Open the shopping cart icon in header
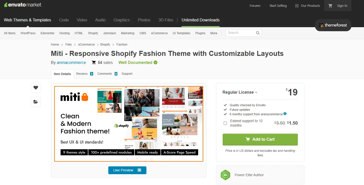 pyautogui.click(x=330, y=6)
